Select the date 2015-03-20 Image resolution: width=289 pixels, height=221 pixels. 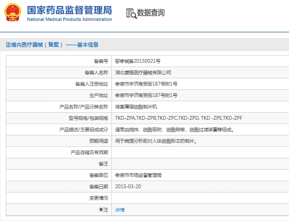pos(128,186)
